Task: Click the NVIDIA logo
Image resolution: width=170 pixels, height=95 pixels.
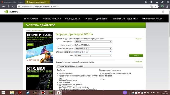Action: pos(11,12)
